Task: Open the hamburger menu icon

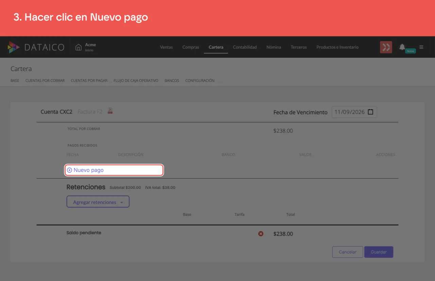Action: 421,47
